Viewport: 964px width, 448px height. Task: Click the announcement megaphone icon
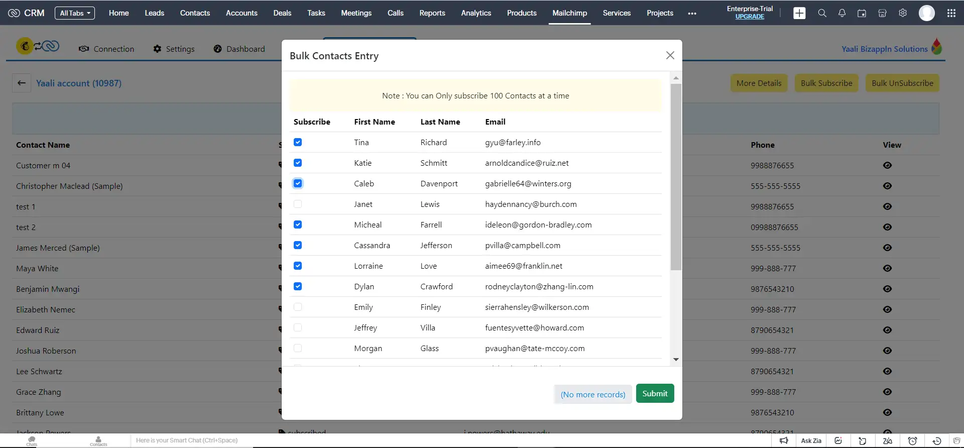pos(784,441)
